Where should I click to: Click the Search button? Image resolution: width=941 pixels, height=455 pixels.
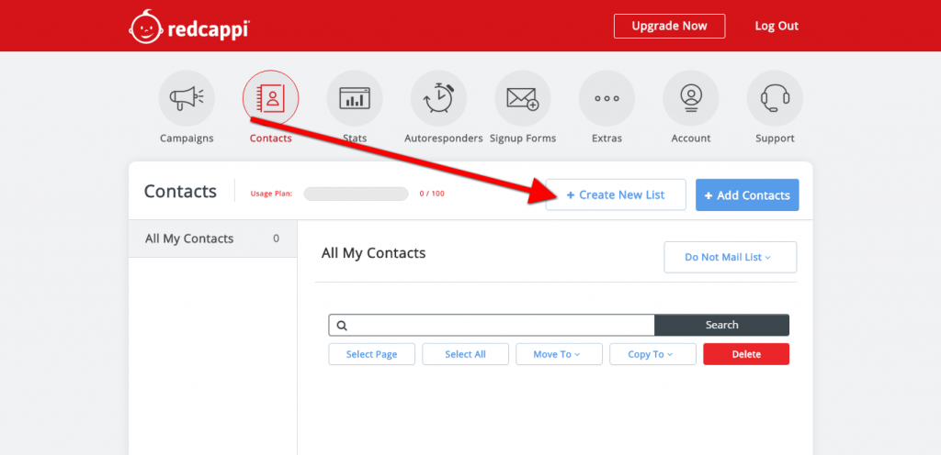point(722,325)
